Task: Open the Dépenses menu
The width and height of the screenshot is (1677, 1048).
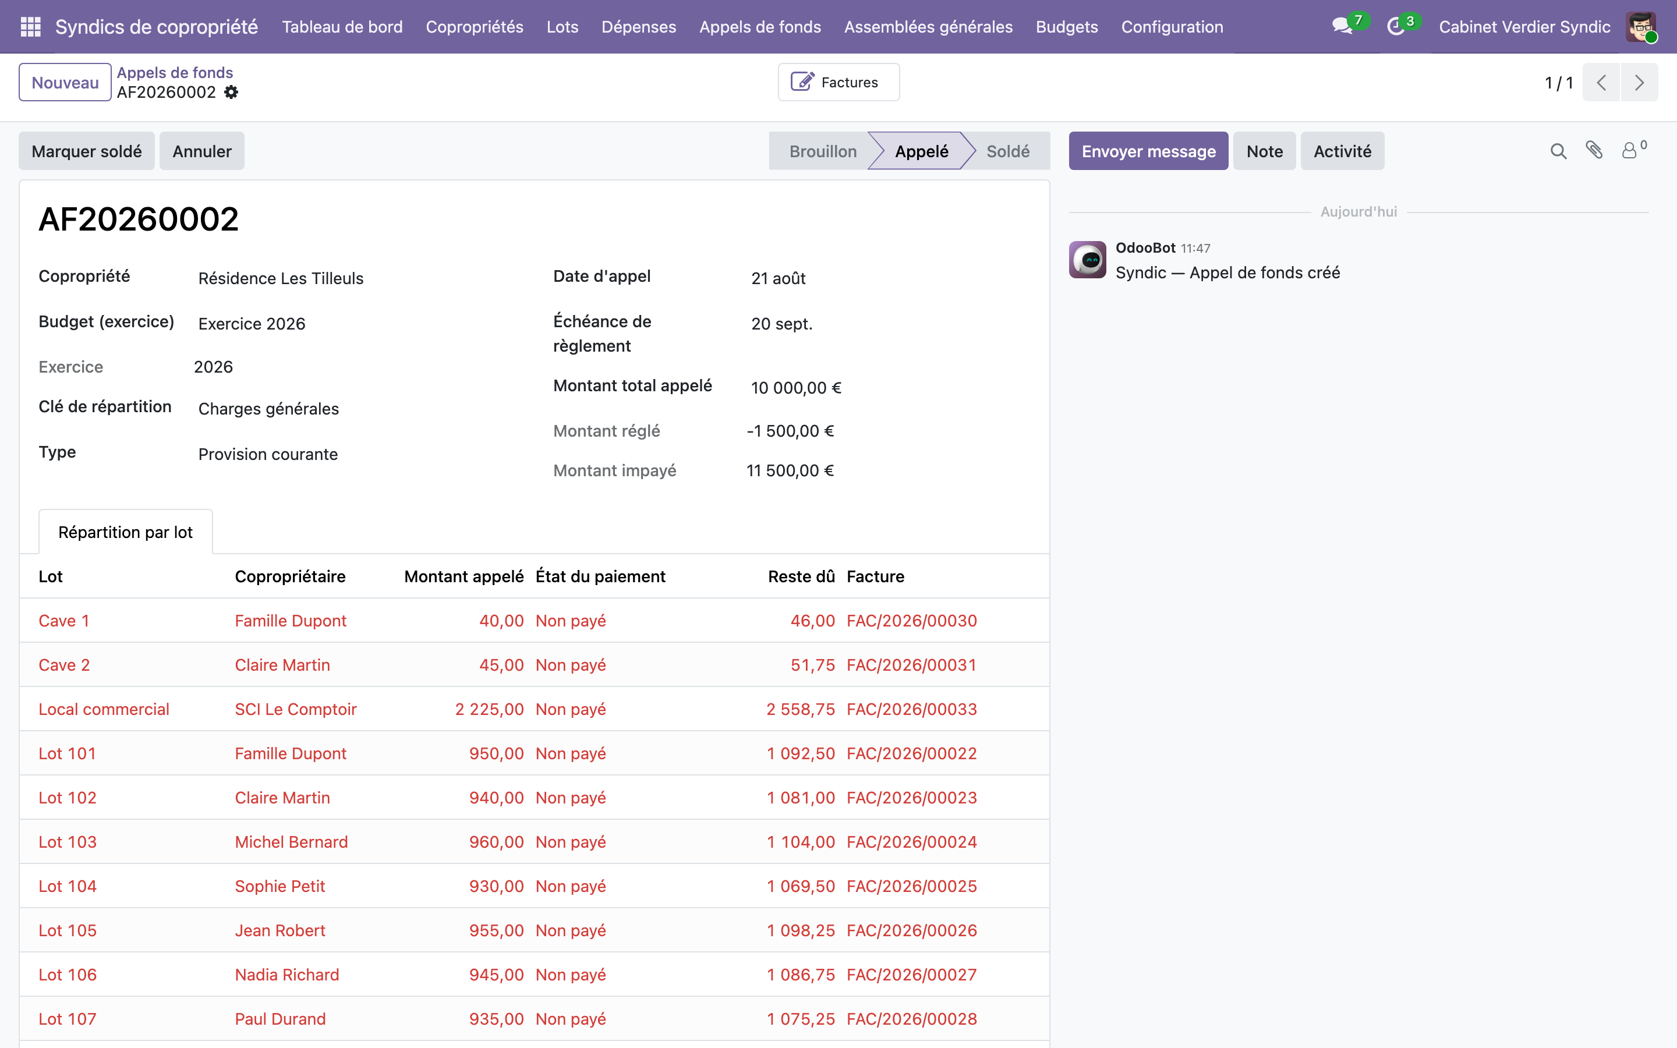Action: point(638,26)
